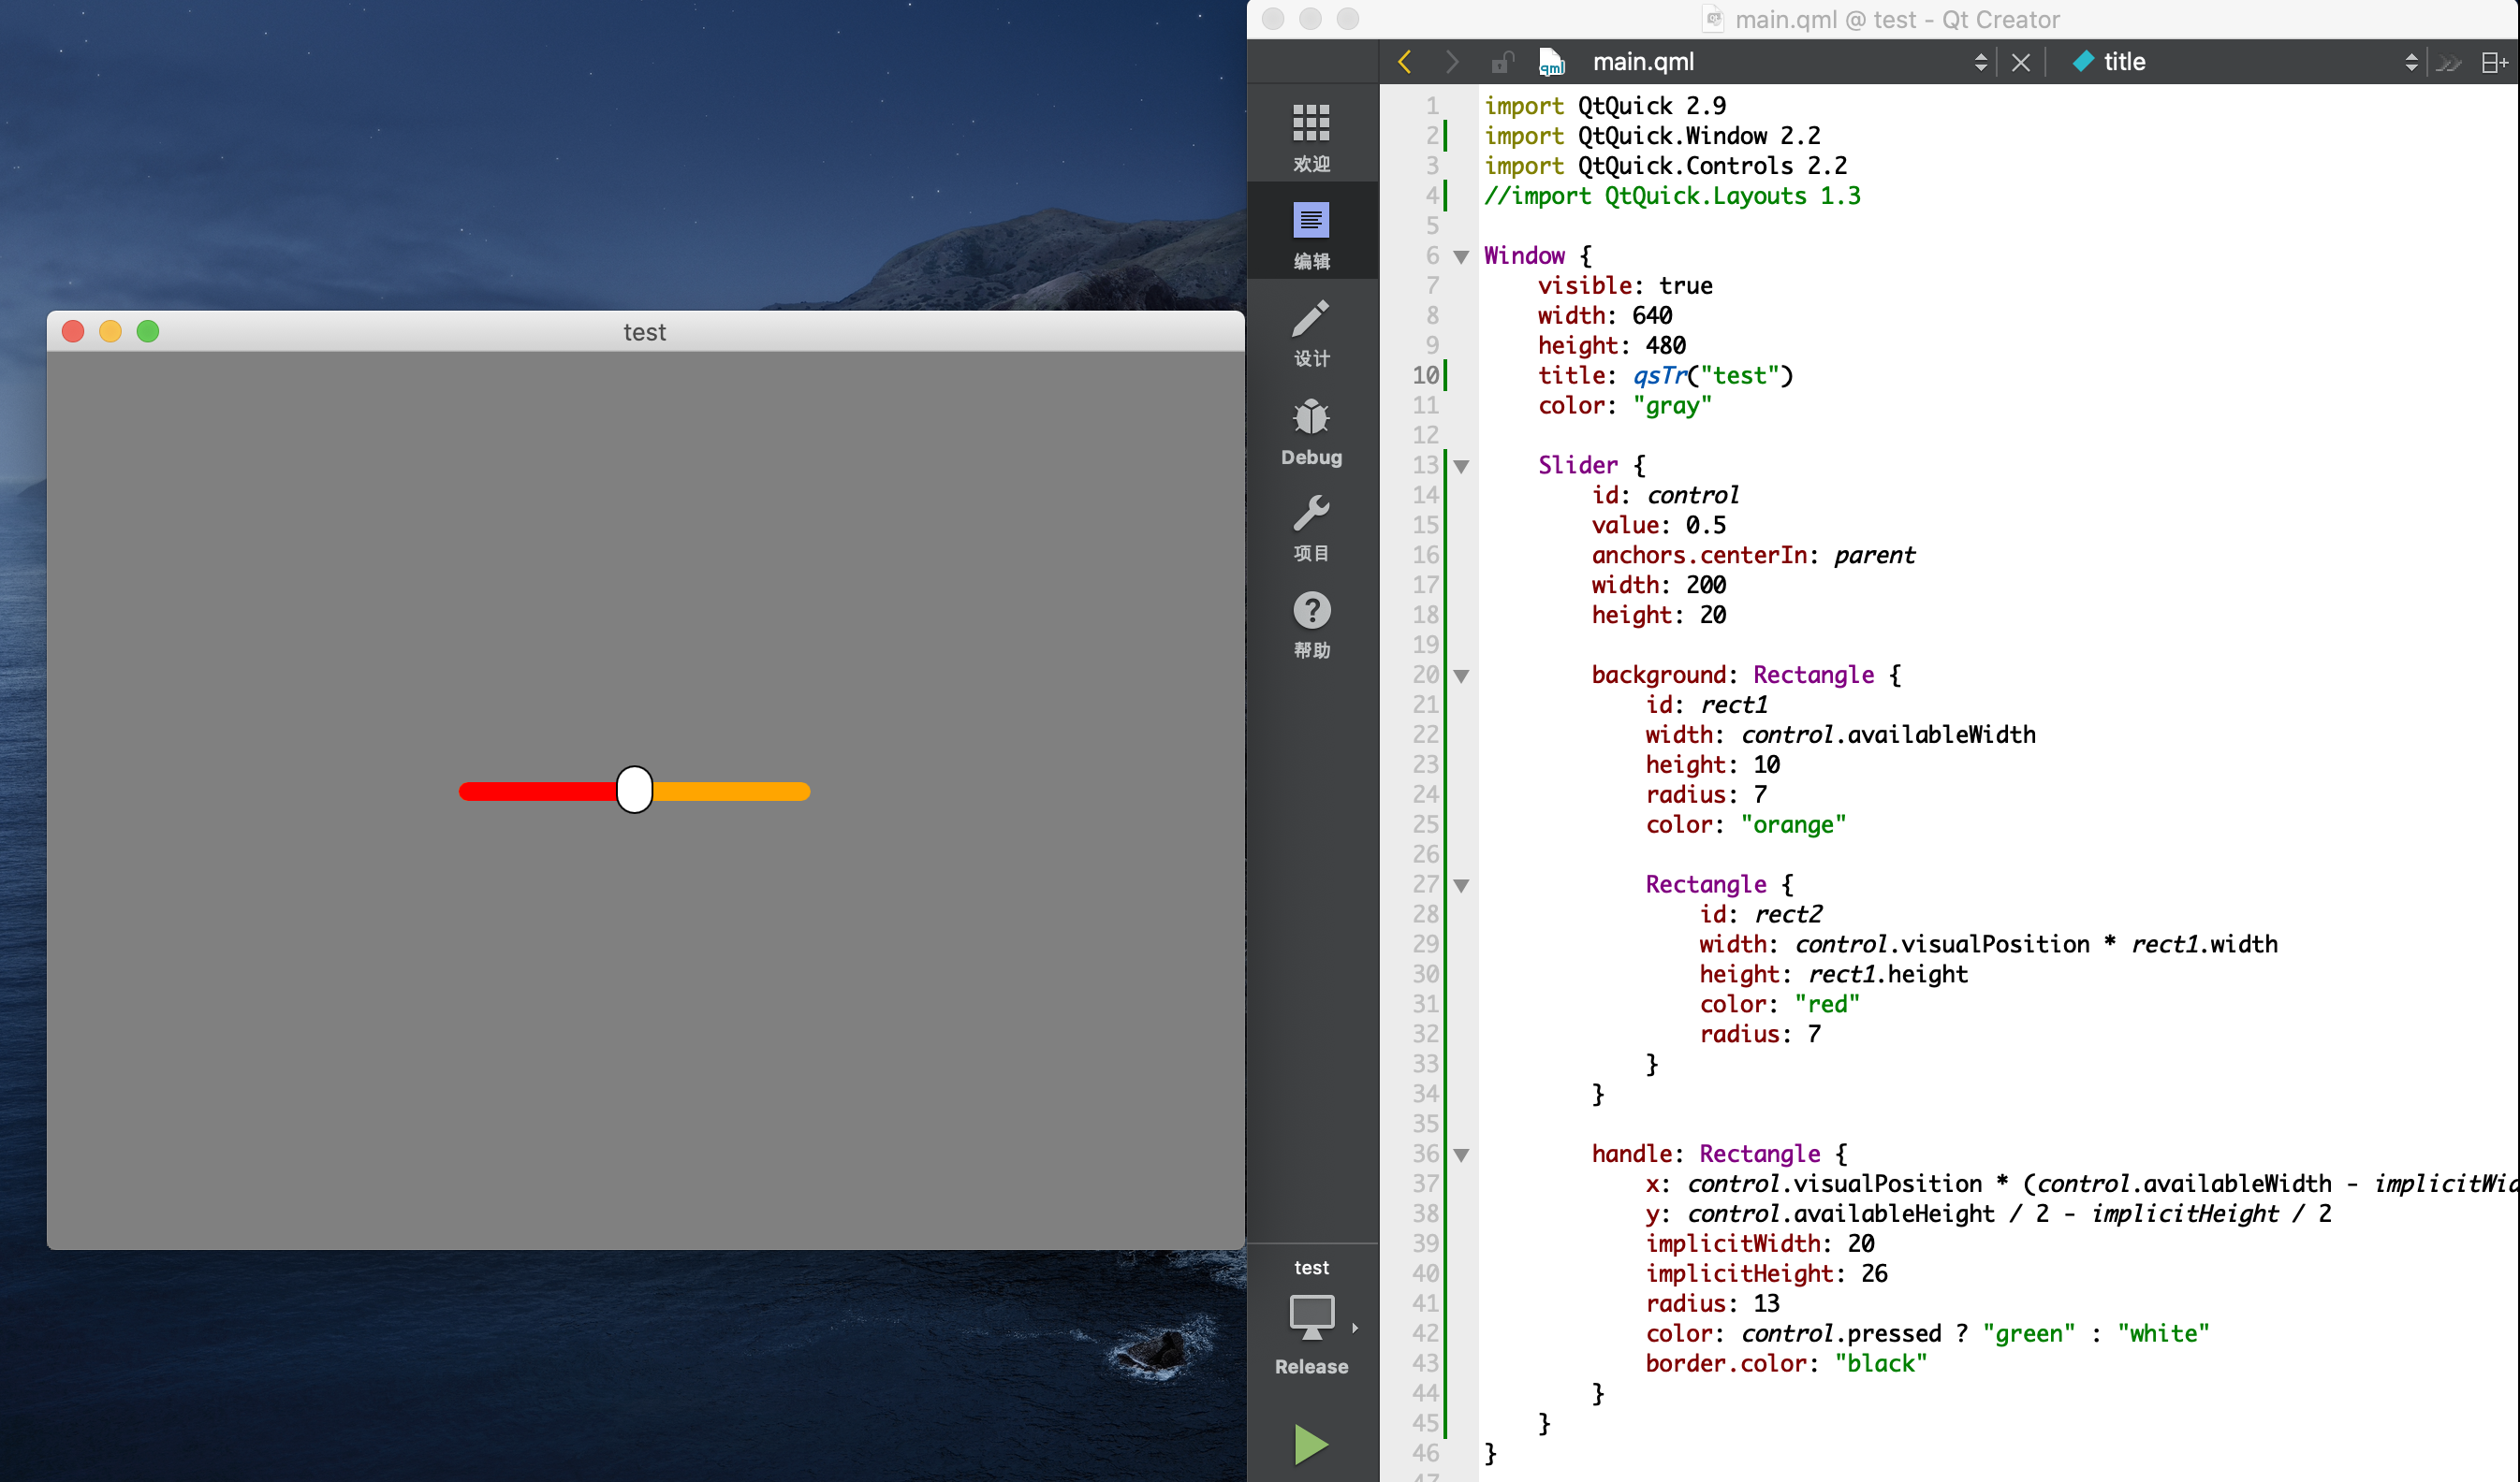The image size is (2520, 1482).
Task: Toggle the inner Rectangle disclosure at line 27
Action: (x=1461, y=882)
